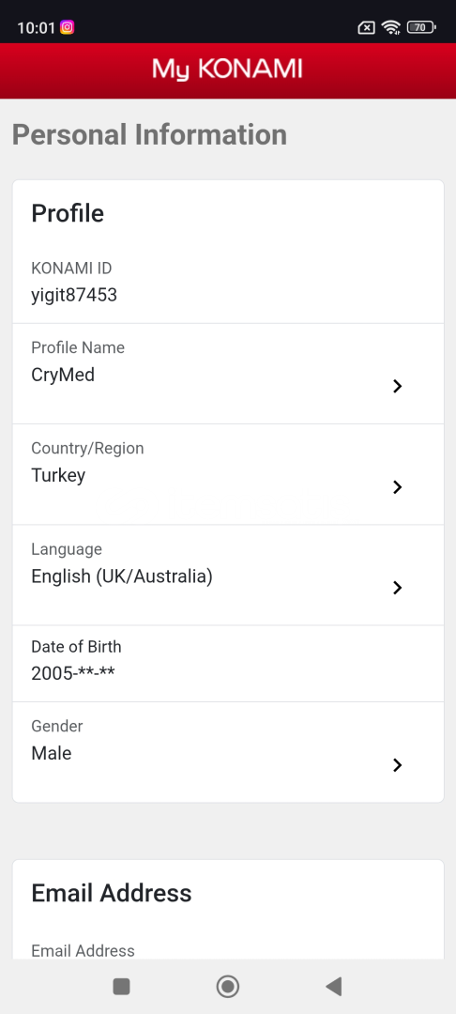This screenshot has height=1014, width=456.
Task: Tap the KONAMI ID yigit87453 text
Action: pos(74,296)
